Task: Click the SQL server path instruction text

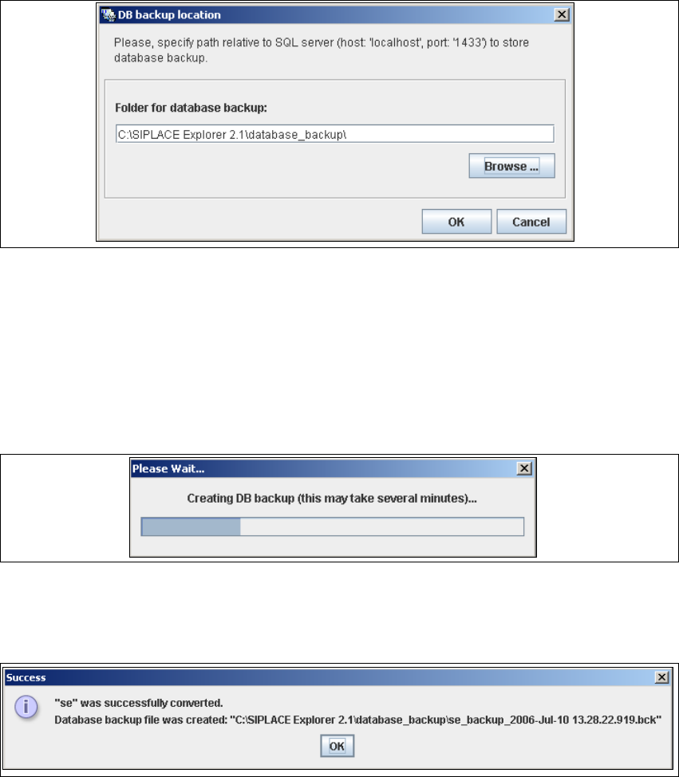Action: pos(322,50)
